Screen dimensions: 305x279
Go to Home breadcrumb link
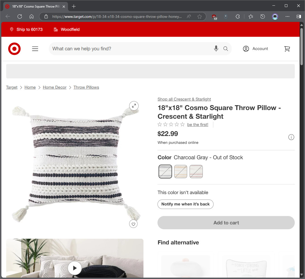30,87
